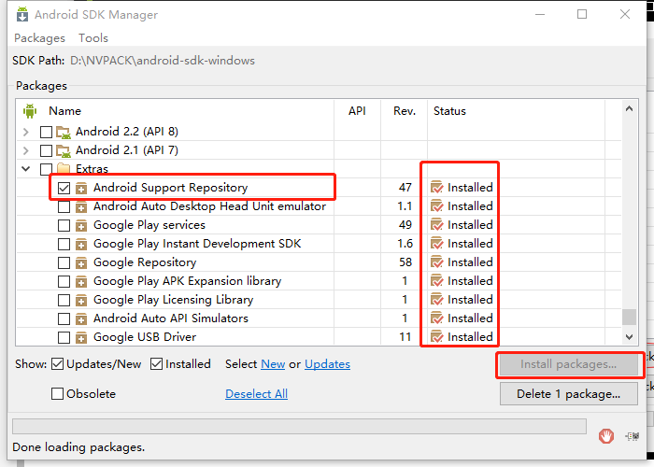Click the Deselect All link

click(x=257, y=393)
